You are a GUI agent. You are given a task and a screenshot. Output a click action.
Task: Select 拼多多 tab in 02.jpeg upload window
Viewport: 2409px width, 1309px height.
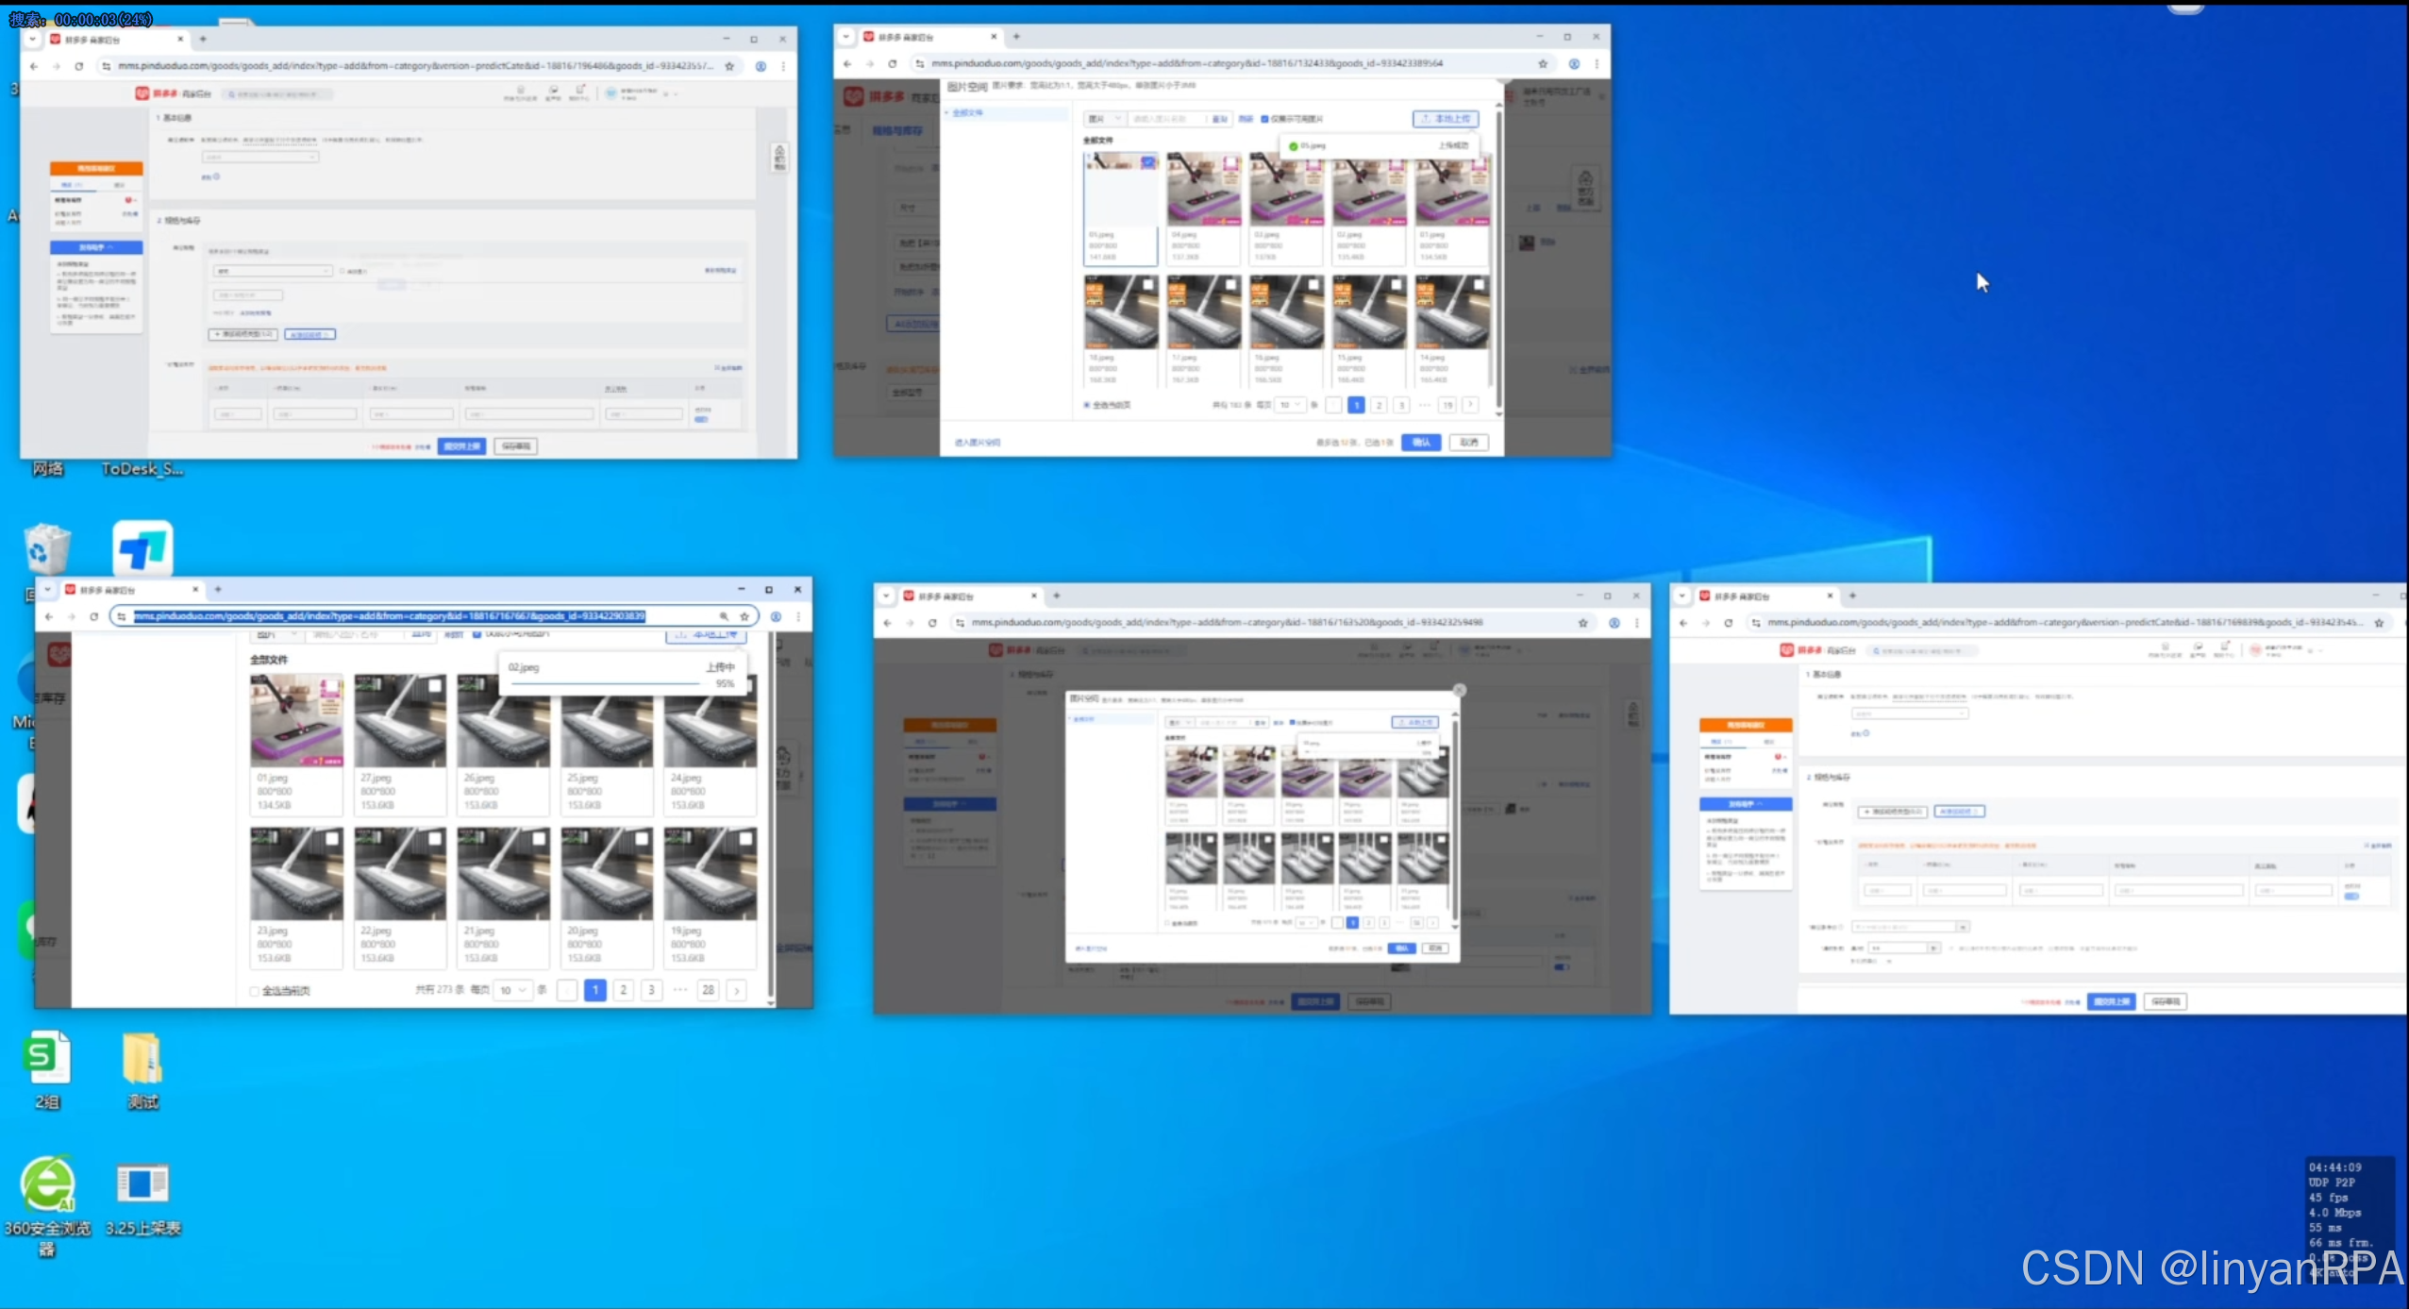pos(132,589)
